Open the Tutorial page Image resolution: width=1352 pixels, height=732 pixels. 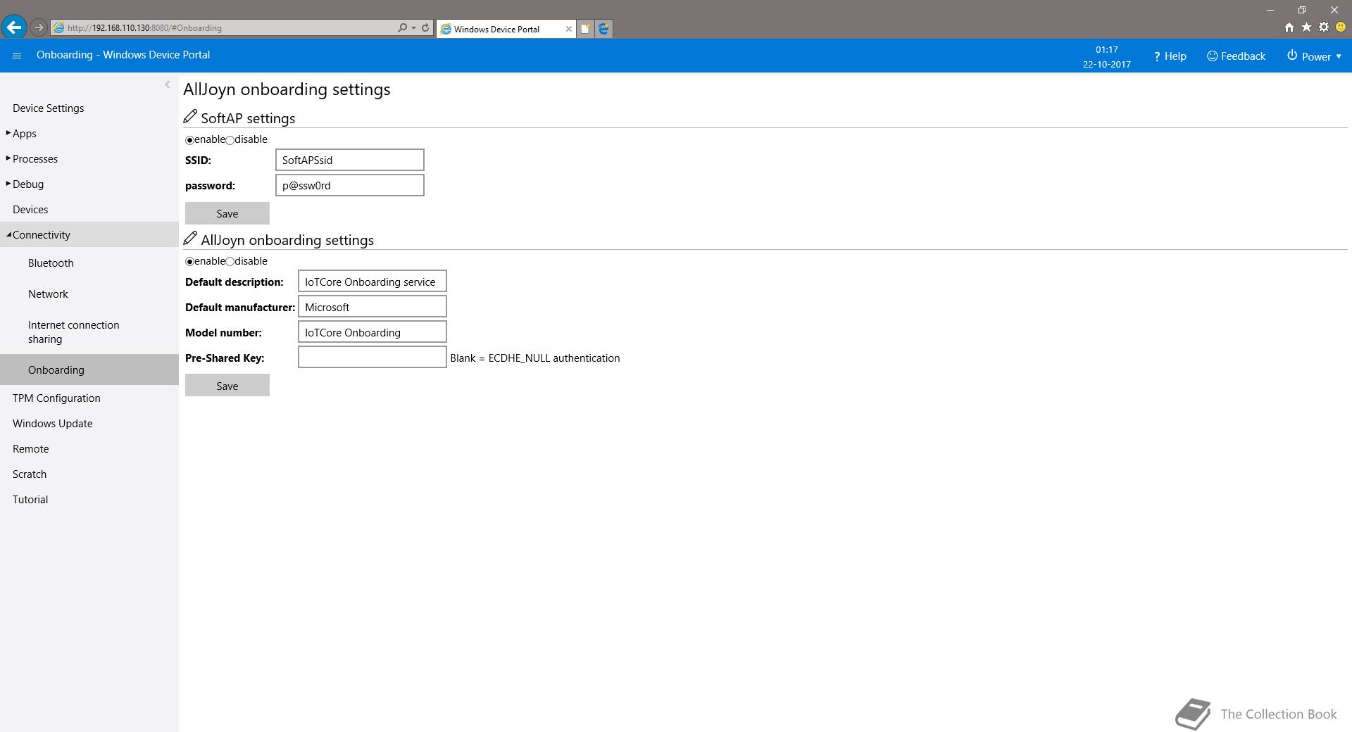[x=30, y=499]
